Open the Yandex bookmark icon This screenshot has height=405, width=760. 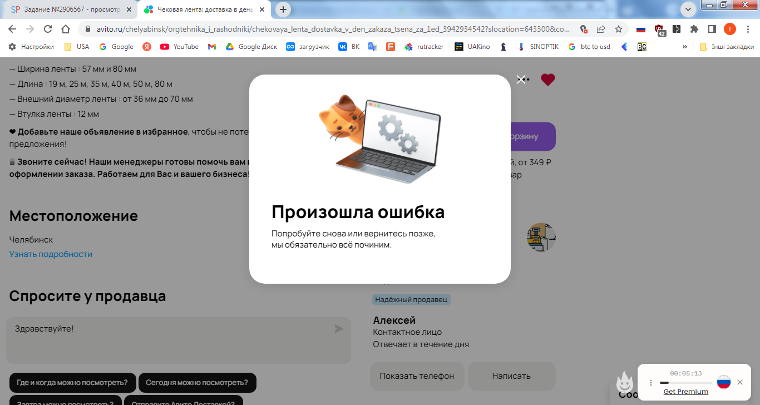point(147,47)
